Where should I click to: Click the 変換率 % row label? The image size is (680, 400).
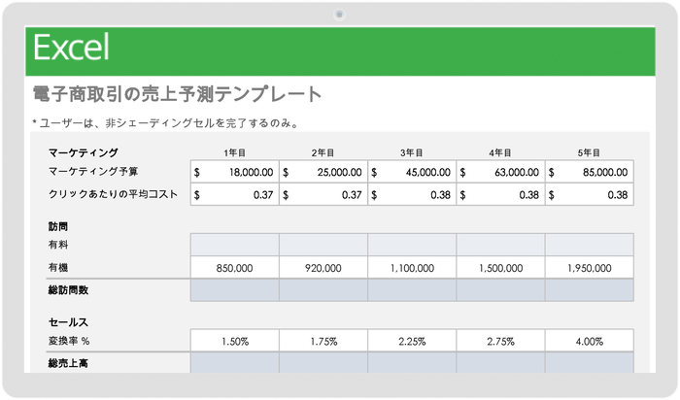69,341
